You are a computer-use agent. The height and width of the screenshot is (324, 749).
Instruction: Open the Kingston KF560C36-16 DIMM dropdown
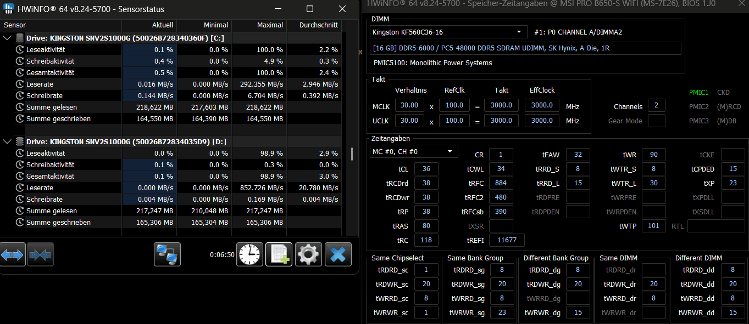pyautogui.click(x=448, y=32)
